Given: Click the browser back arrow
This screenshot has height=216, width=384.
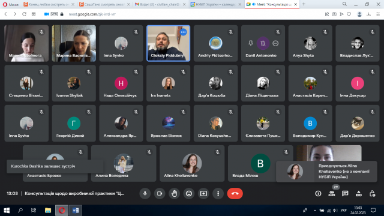Looking at the screenshot, I should [5, 14].
